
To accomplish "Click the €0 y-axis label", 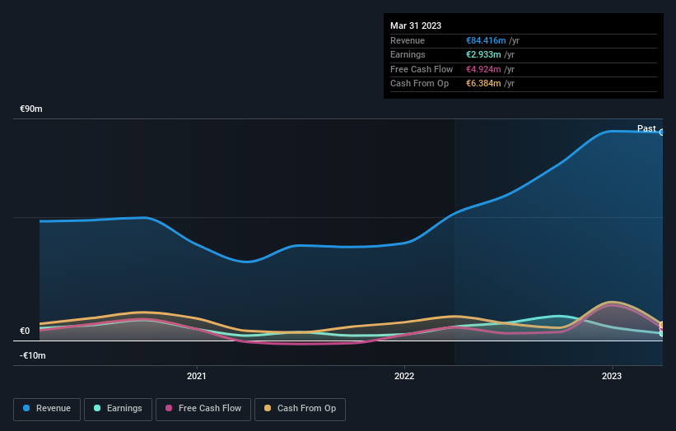I will tap(25, 331).
